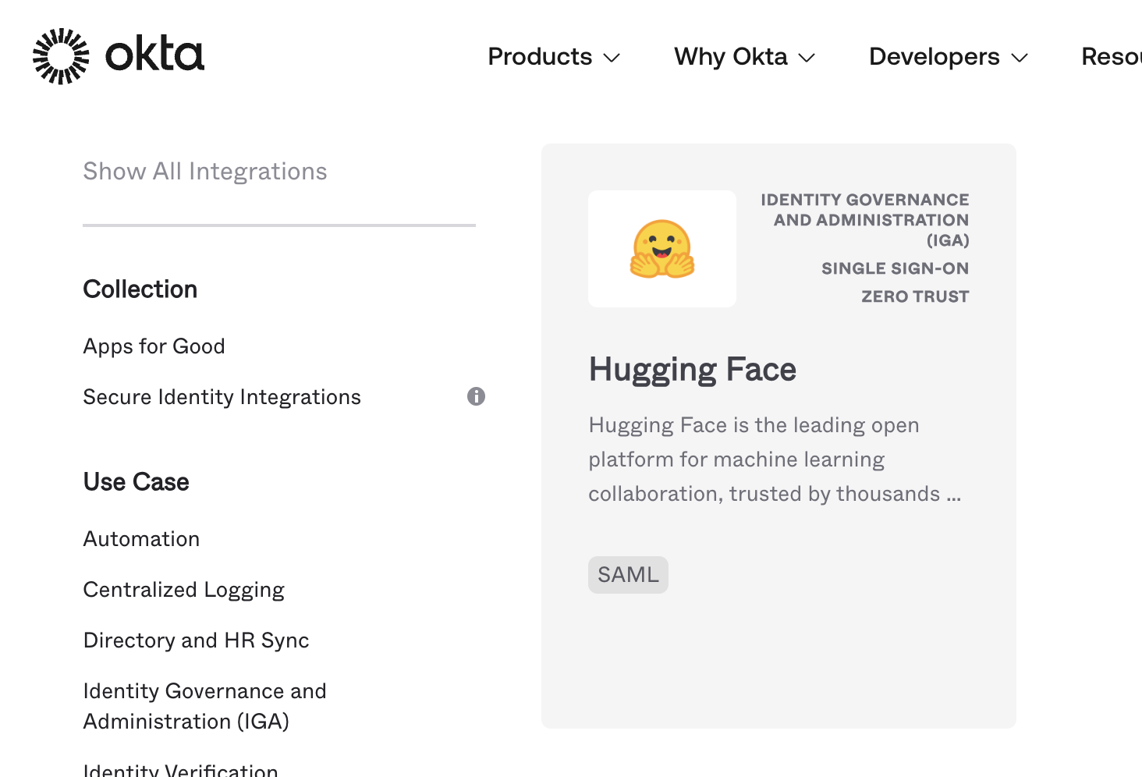
Task: Select Apps for Good collection
Action: tap(154, 346)
